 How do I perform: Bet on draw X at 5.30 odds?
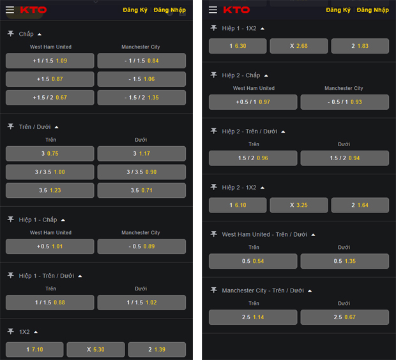coord(96,350)
